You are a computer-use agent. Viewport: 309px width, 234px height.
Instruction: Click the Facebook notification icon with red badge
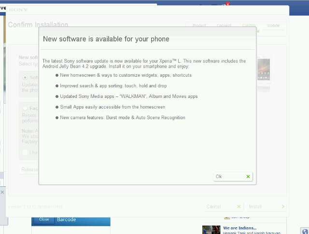(225, 5)
